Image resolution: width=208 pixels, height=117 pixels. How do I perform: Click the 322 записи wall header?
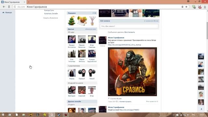point(129,21)
